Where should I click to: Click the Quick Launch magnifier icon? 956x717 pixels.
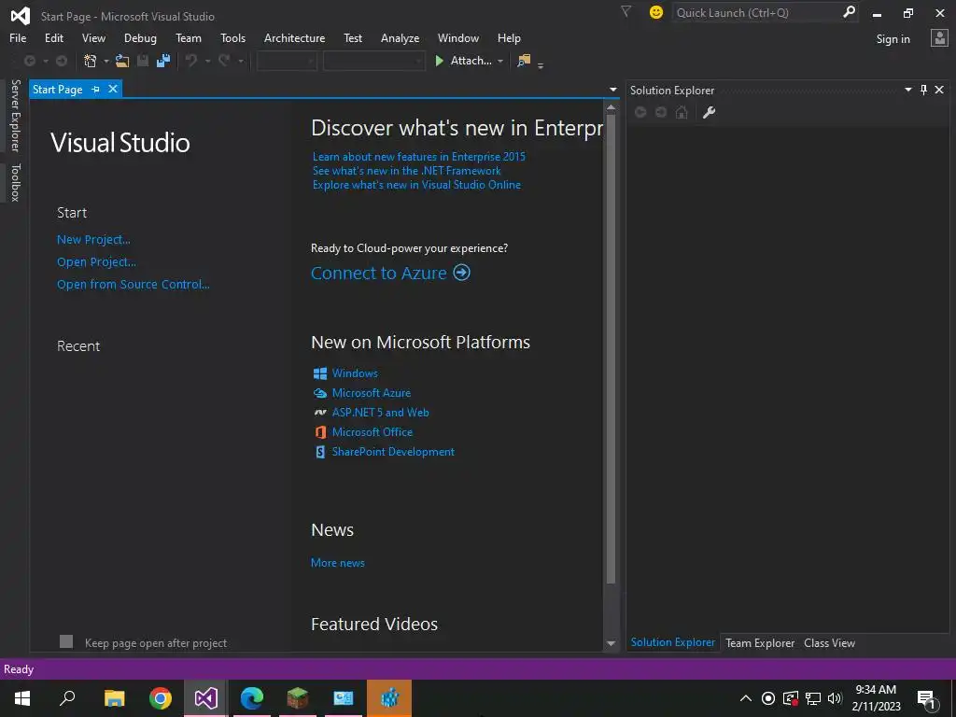pos(849,12)
